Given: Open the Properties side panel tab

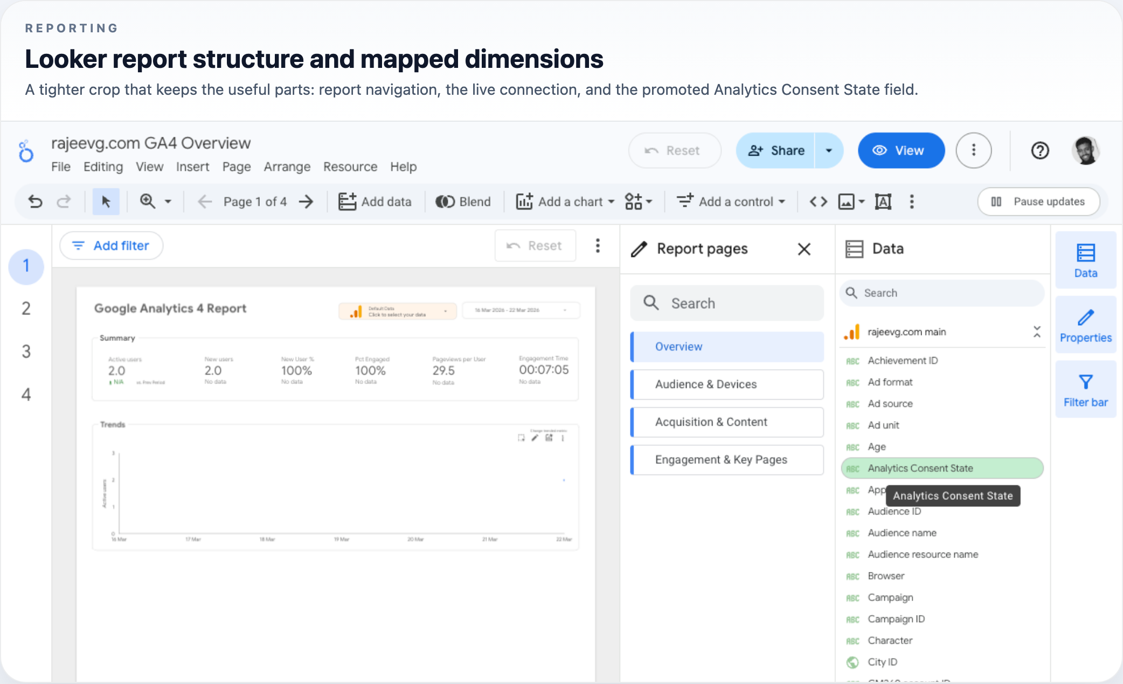Looking at the screenshot, I should (1085, 325).
